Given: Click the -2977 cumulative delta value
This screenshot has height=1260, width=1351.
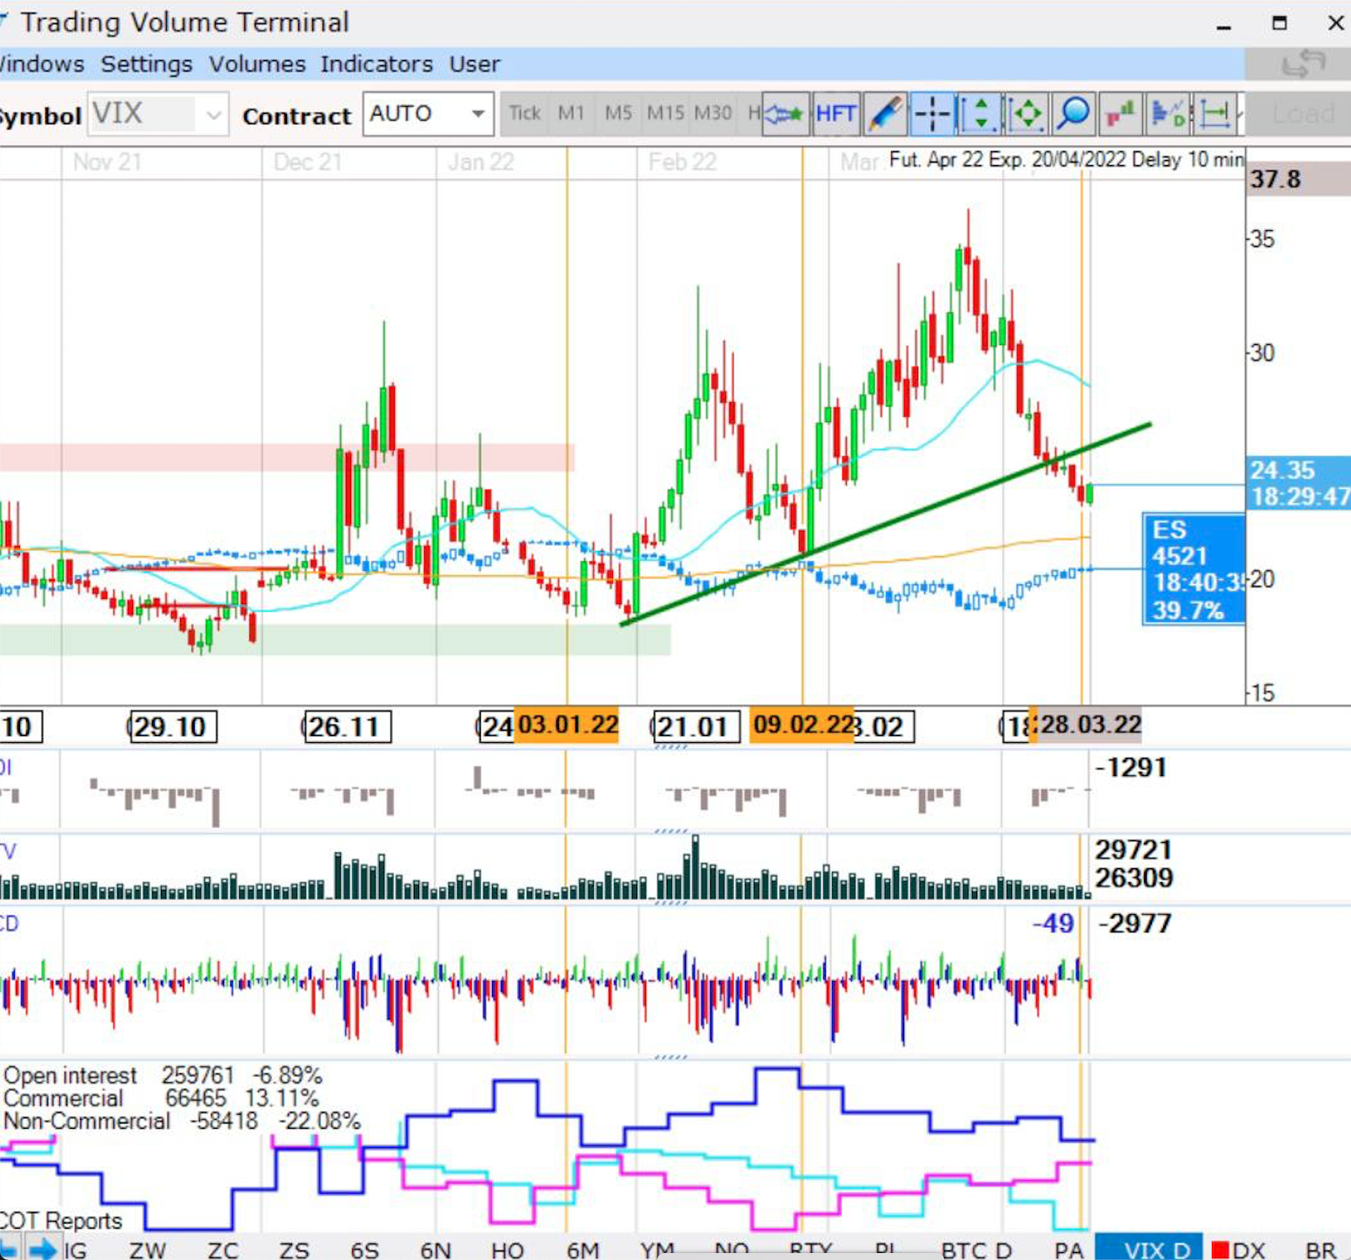Looking at the screenshot, I should tap(1135, 923).
